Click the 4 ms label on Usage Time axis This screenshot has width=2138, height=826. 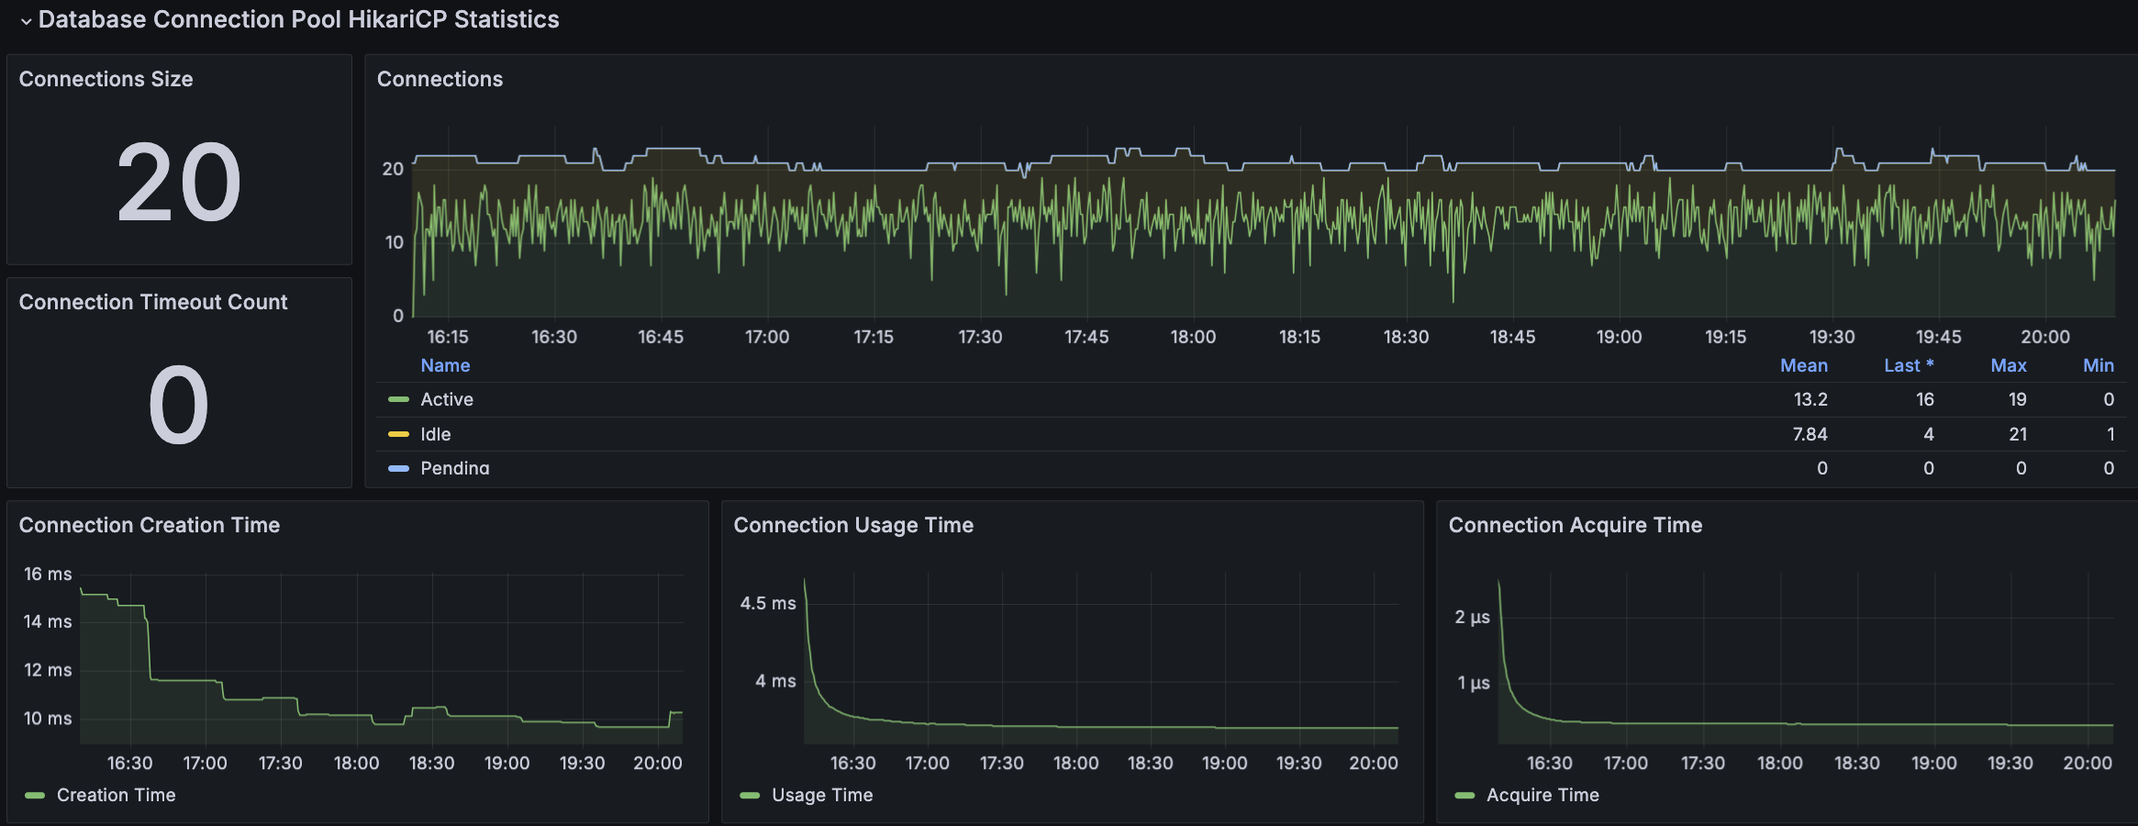coord(775,681)
